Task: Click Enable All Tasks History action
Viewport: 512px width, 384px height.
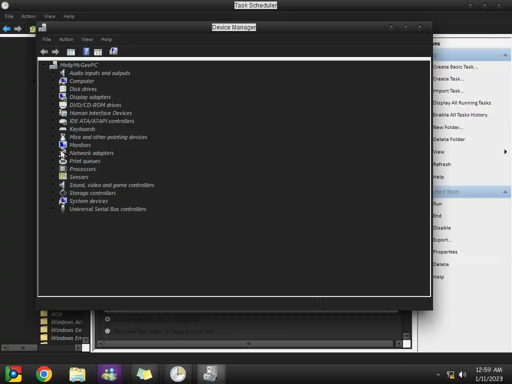Action: pos(460,115)
